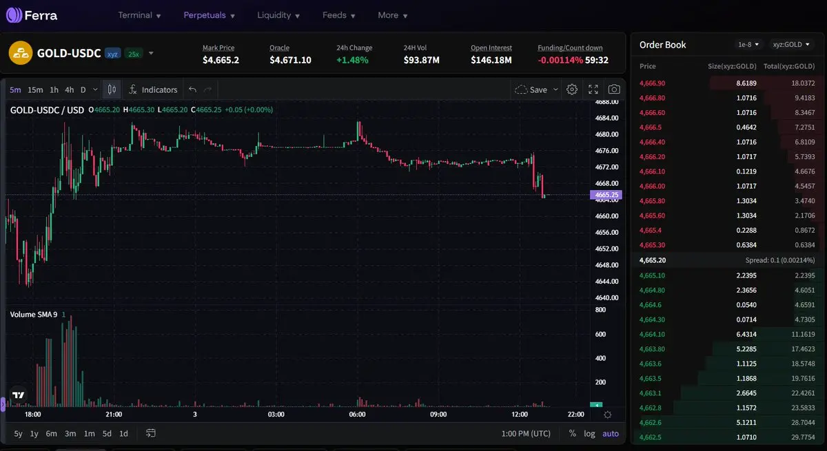Set chart range to 5d

(x=107, y=434)
